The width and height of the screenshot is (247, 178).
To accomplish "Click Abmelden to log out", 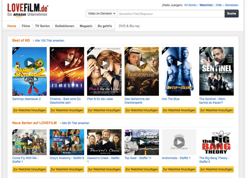I will [231, 5].
